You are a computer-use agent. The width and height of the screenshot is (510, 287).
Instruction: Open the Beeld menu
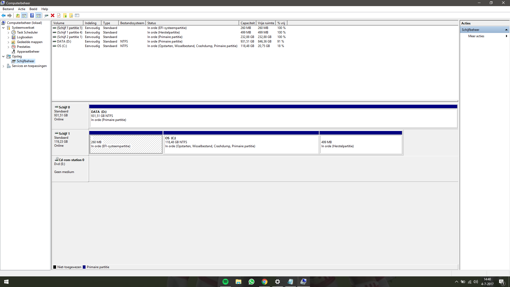[33, 9]
